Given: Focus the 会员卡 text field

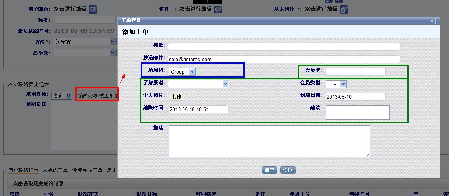Looking at the screenshot, I should point(356,72).
